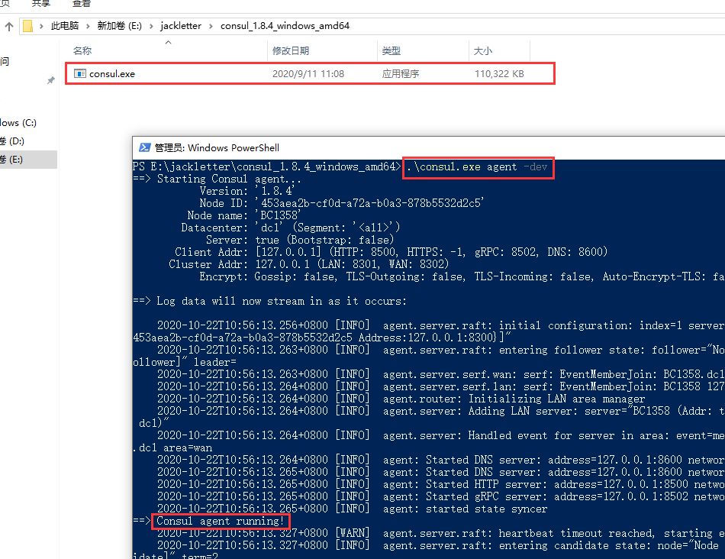This screenshot has width=725, height=559.
Task: Click the pin icon in the navigation pane
Action: click(51, 80)
